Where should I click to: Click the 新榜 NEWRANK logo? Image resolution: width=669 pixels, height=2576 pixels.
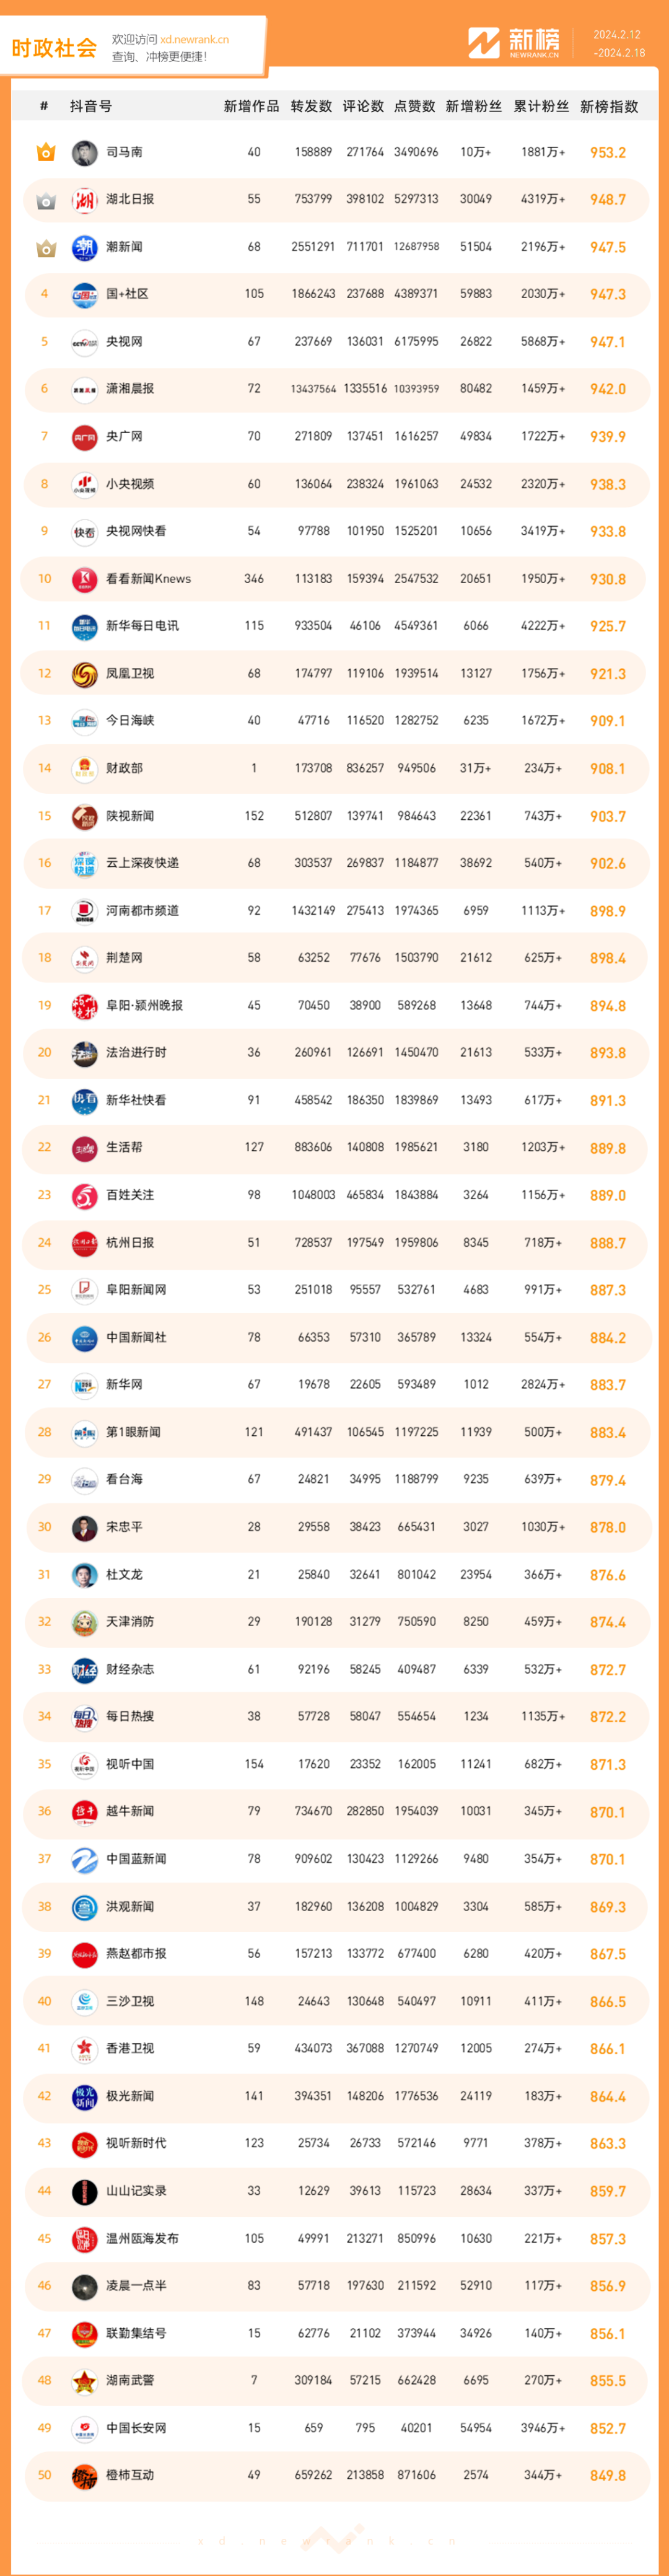(514, 43)
